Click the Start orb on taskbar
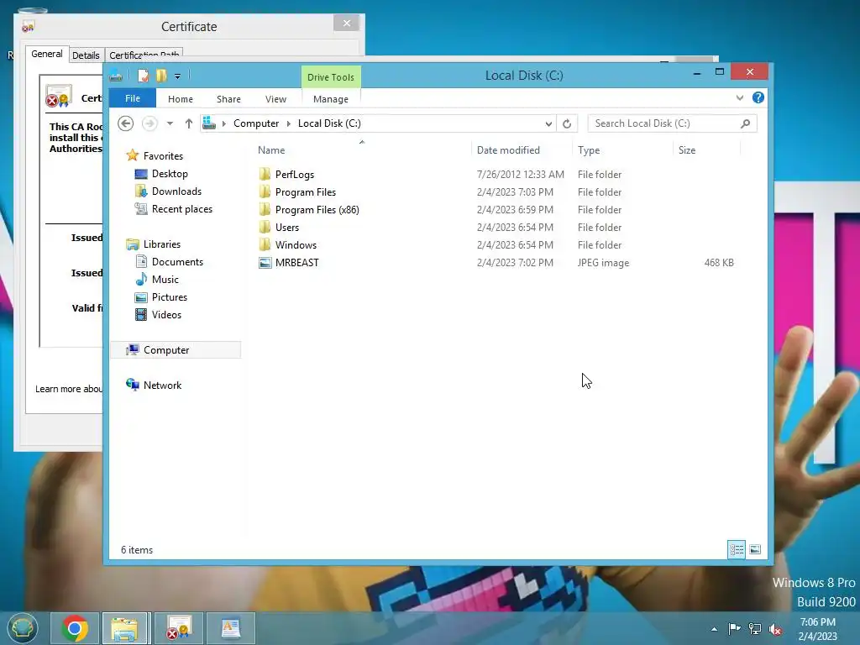 coord(23,628)
